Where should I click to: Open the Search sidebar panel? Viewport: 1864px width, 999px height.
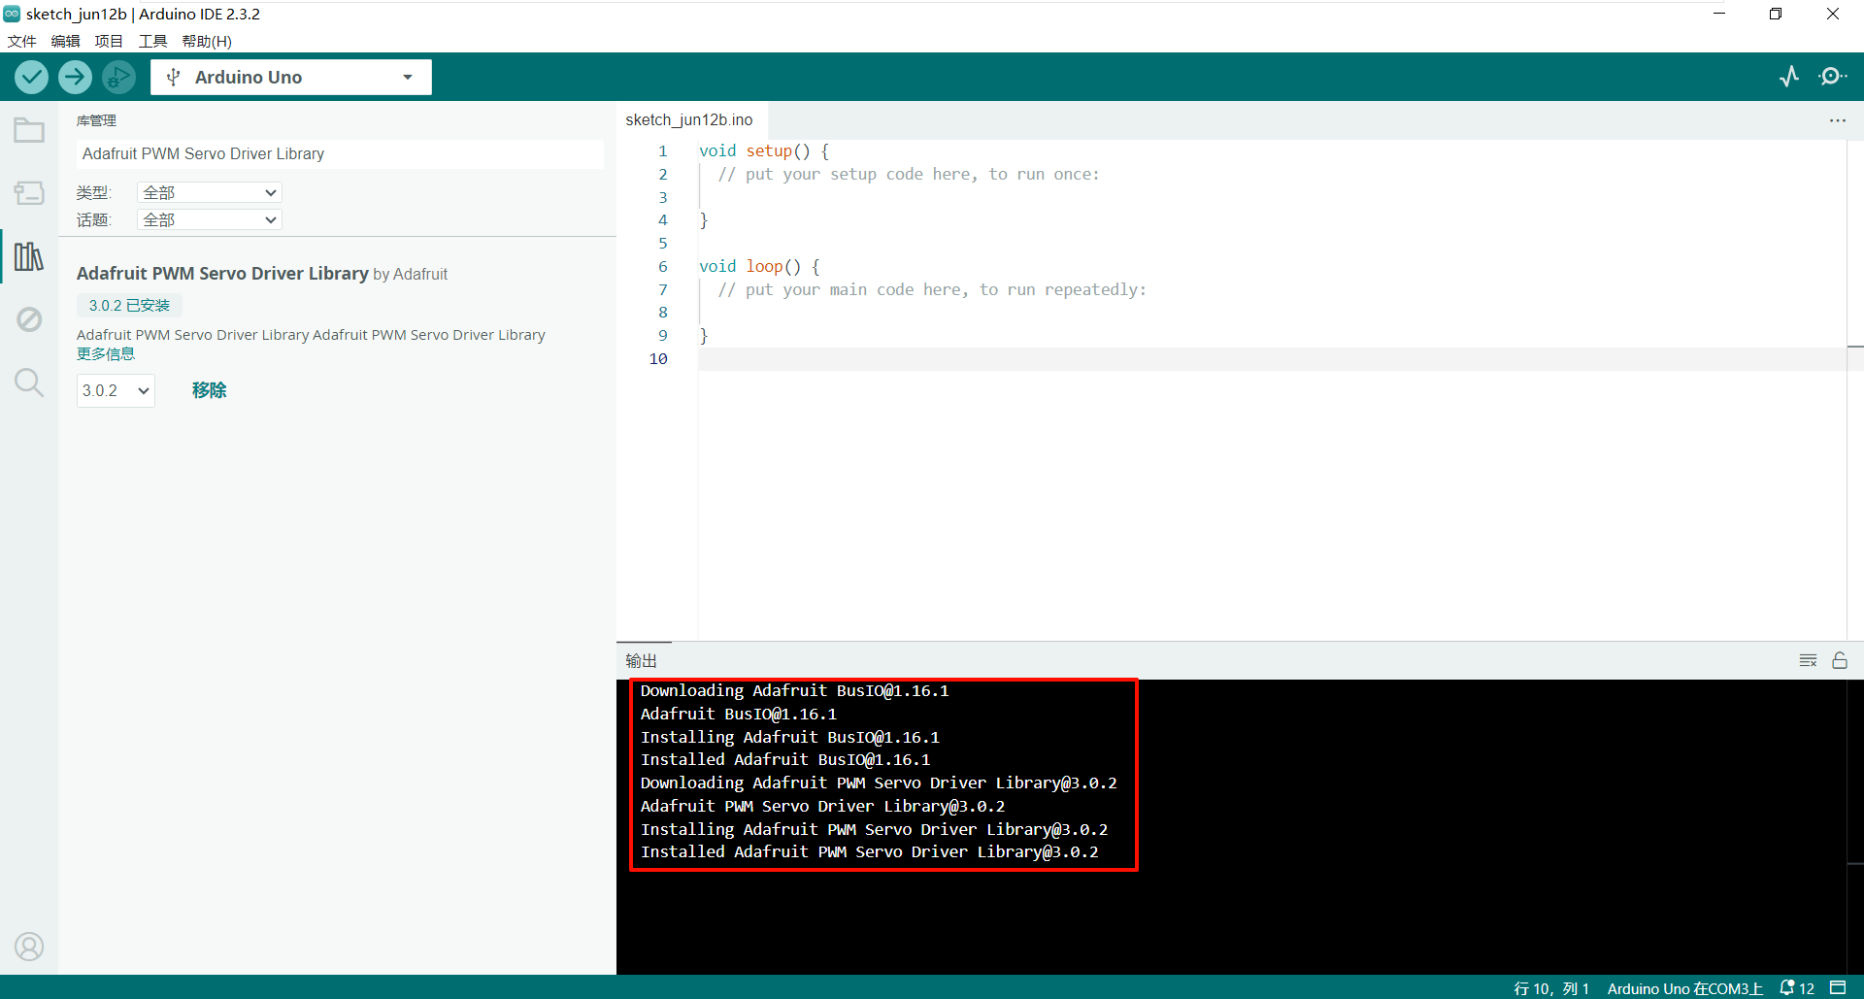(x=29, y=383)
